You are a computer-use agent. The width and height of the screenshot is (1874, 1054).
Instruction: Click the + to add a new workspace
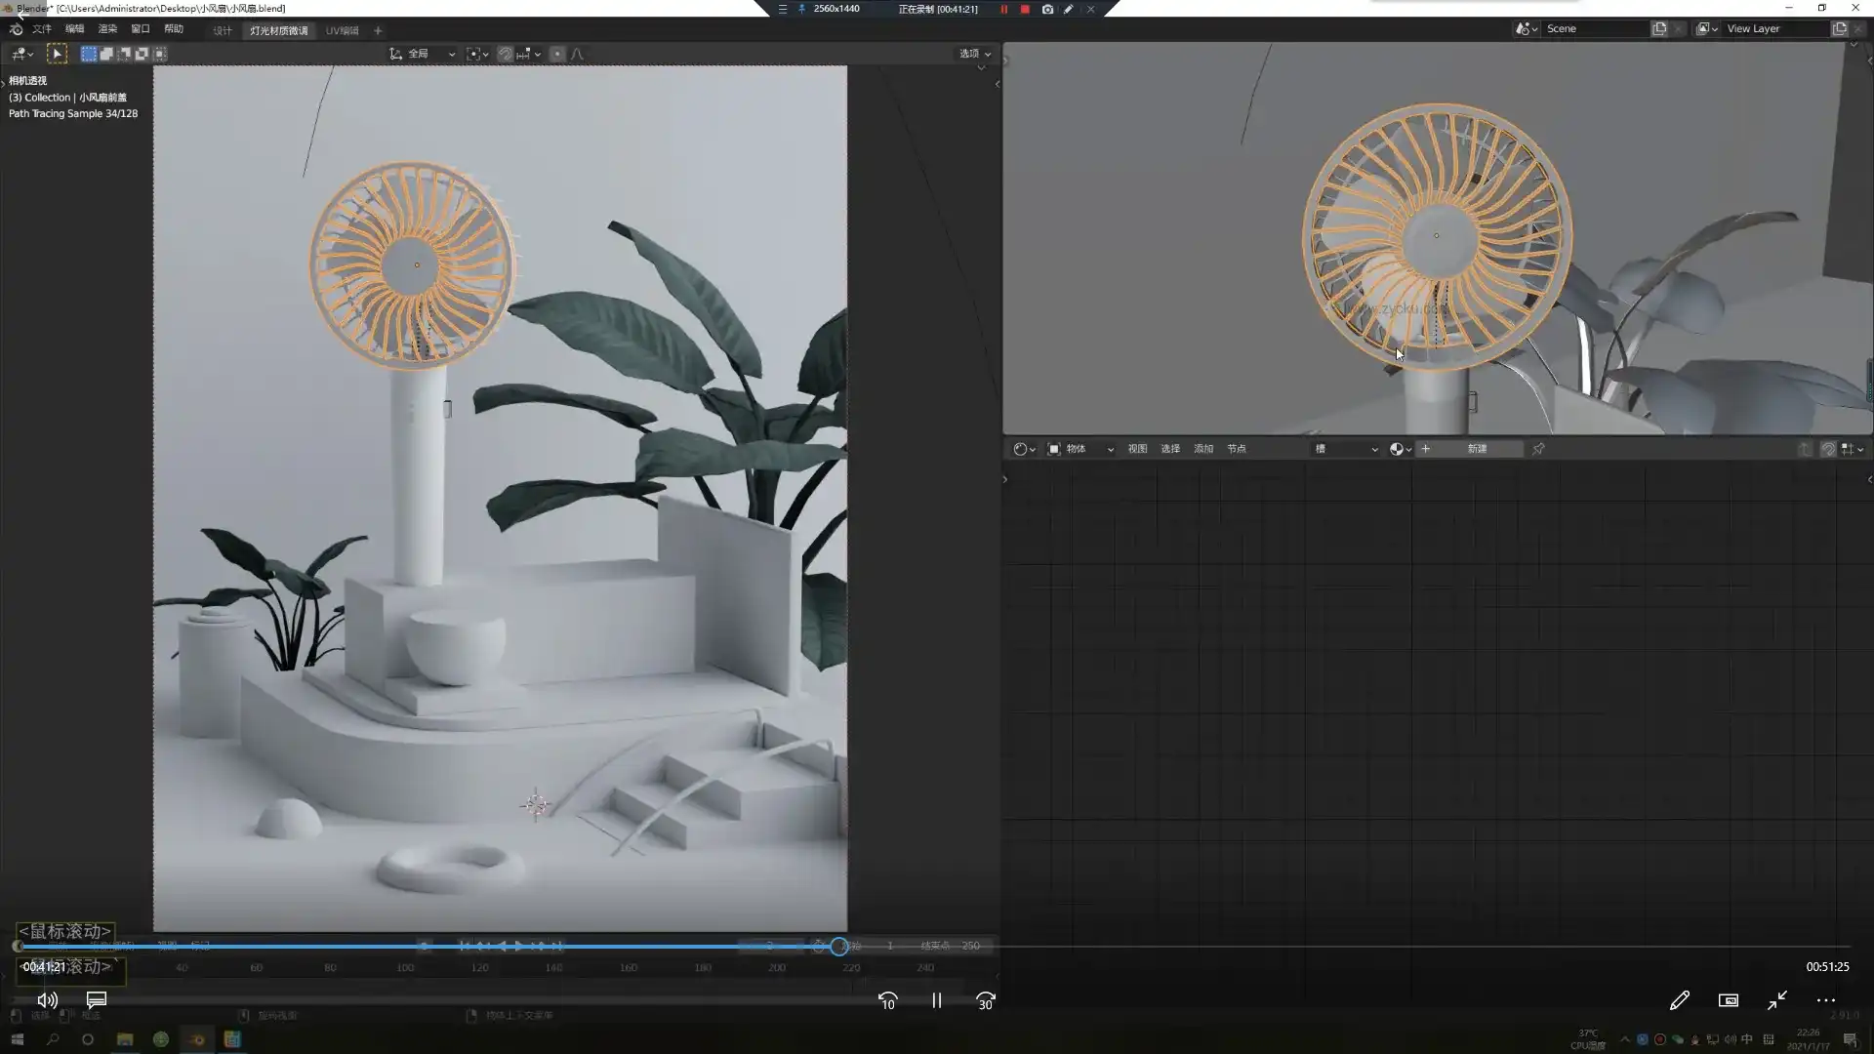coord(379,30)
